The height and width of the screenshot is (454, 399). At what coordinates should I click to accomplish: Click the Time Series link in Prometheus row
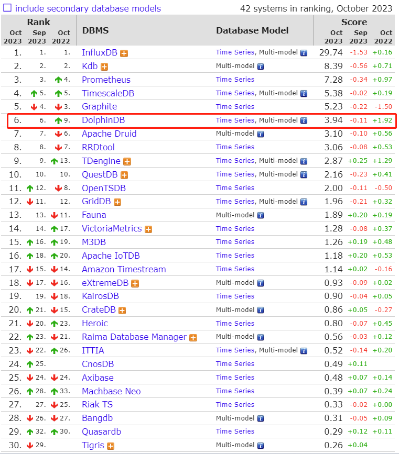coord(235,80)
